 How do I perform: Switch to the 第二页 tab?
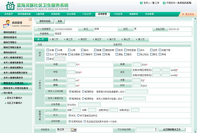coord(55,39)
